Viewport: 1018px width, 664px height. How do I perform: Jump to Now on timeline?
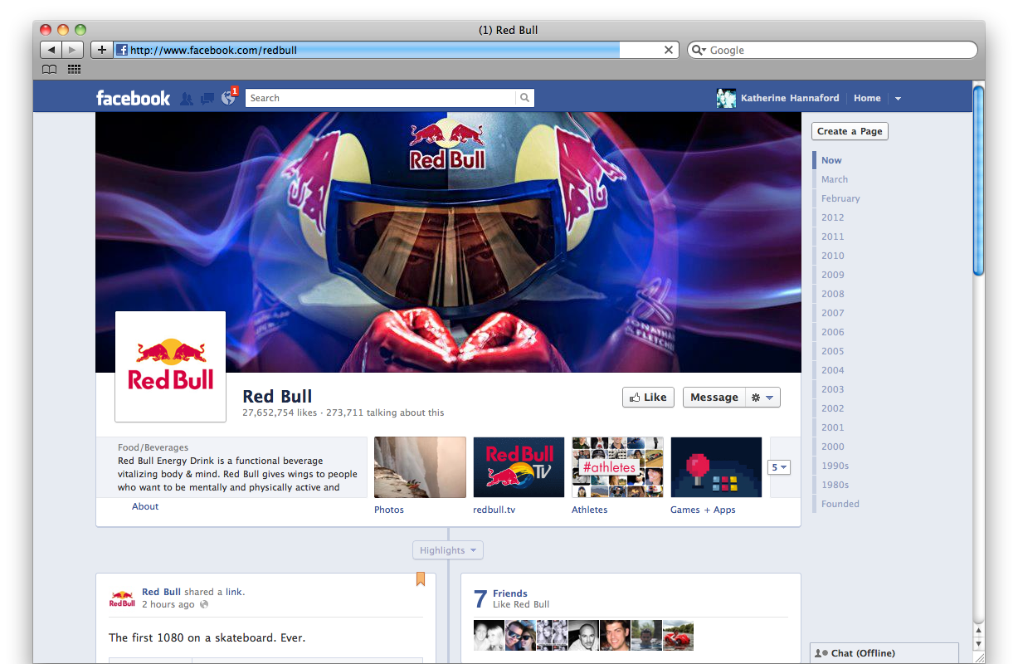coord(831,160)
